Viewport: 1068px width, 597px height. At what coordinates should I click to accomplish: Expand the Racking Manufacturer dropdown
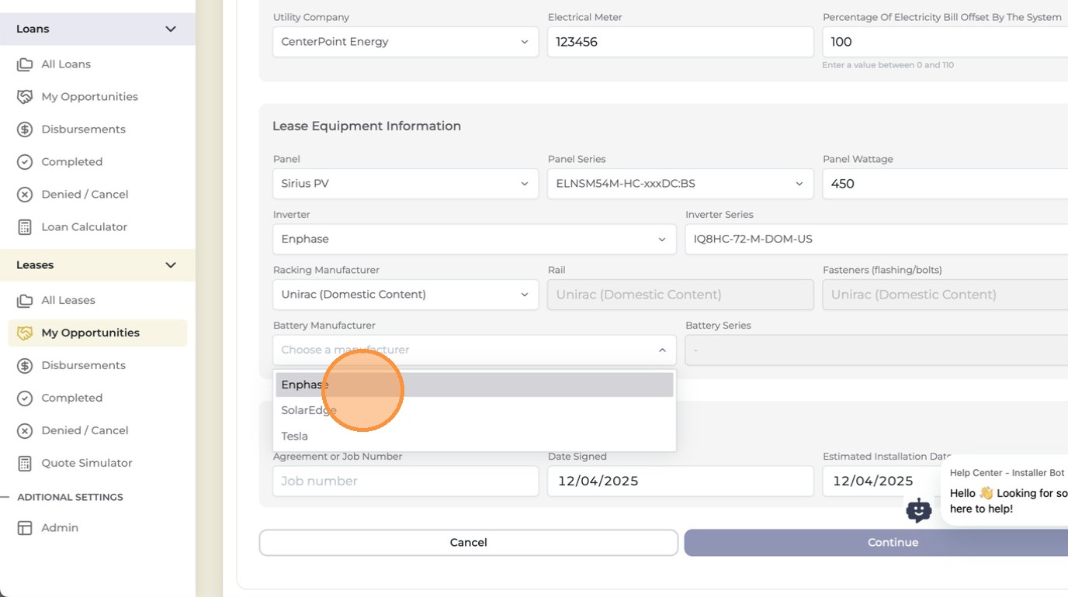(x=405, y=295)
